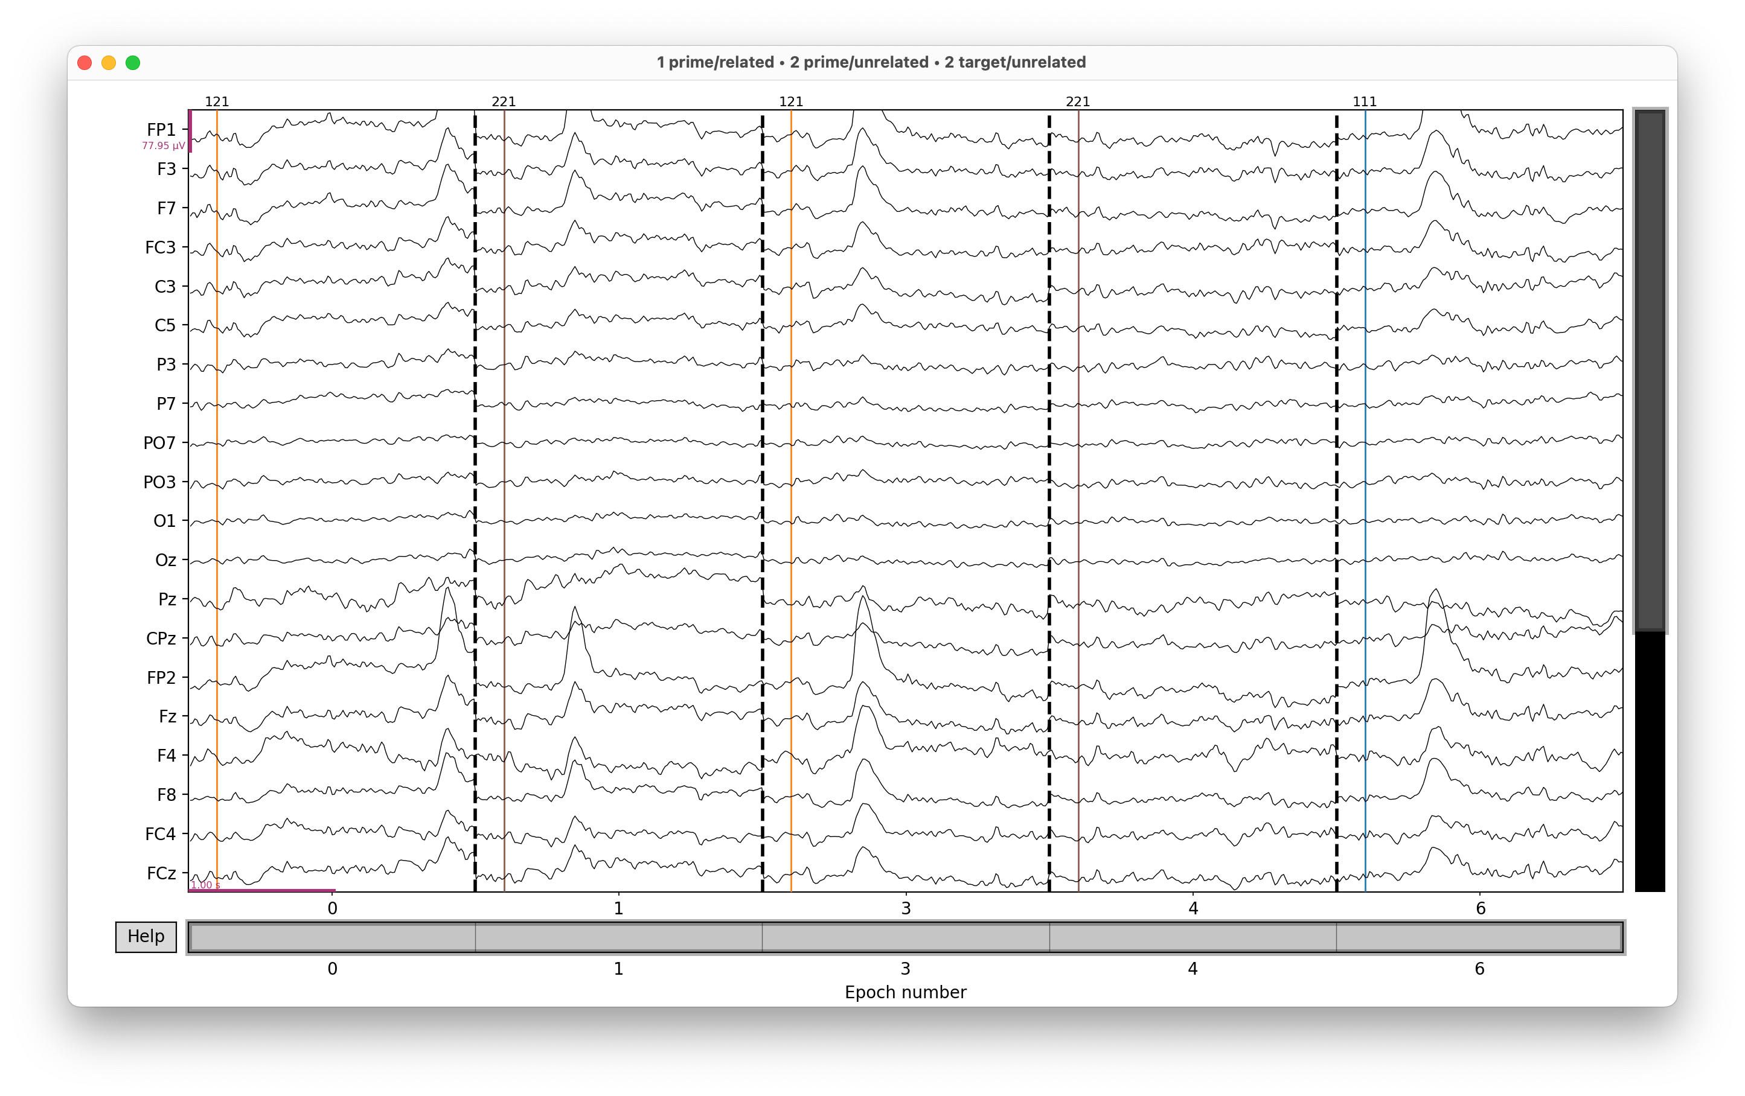
Task: Click the black area below vertical scrollbar
Action: point(1650,760)
